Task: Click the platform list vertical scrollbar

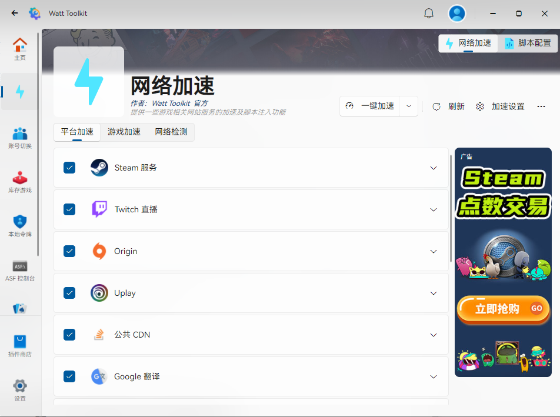Action: click(x=451, y=208)
